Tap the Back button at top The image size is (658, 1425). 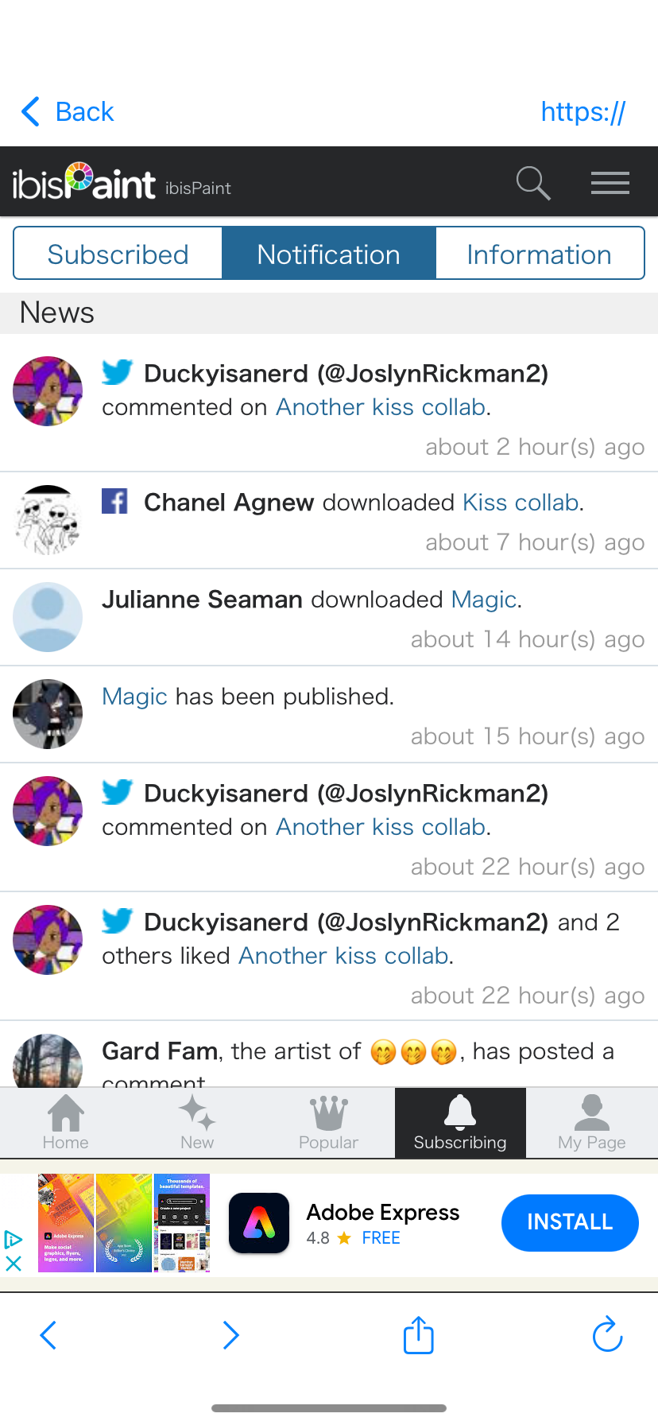pos(68,112)
